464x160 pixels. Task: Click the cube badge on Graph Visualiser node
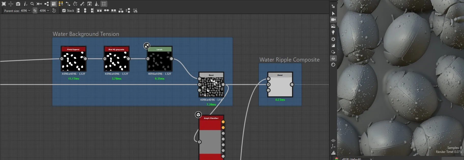click(x=198, y=115)
